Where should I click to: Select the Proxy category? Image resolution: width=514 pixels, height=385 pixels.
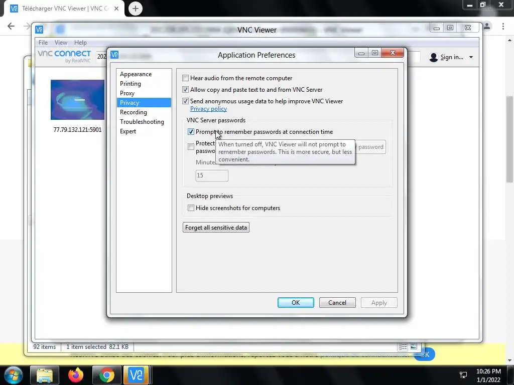(127, 93)
